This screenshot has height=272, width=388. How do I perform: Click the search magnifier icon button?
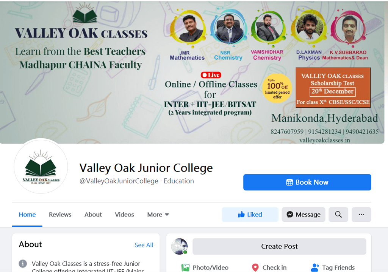(x=338, y=215)
